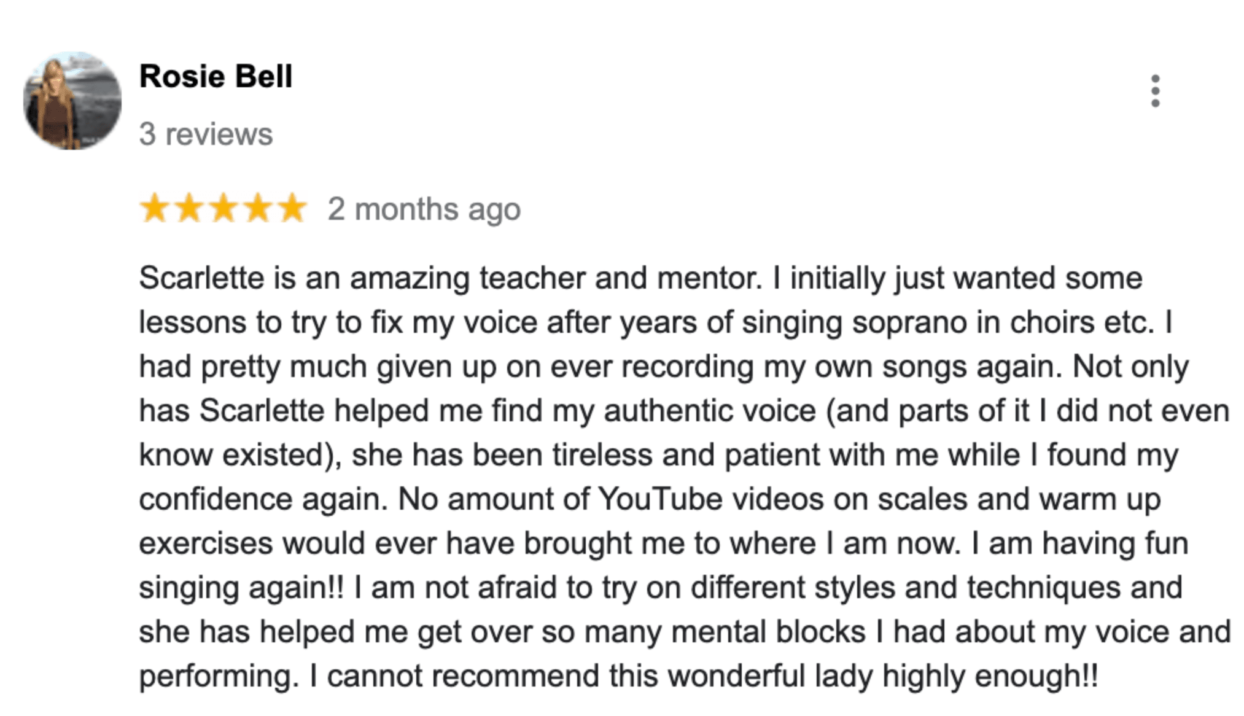
Task: Click the word "exercises" in the review
Action: 206,544
